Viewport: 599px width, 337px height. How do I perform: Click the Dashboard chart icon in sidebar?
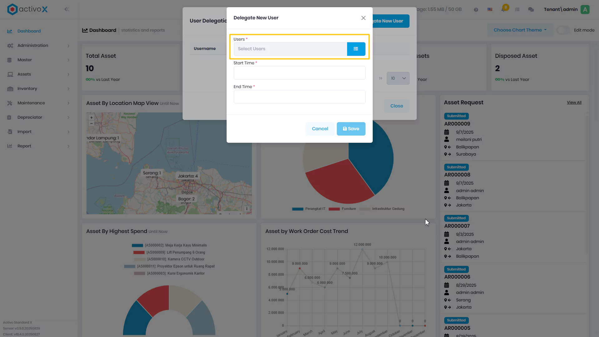pyautogui.click(x=10, y=31)
